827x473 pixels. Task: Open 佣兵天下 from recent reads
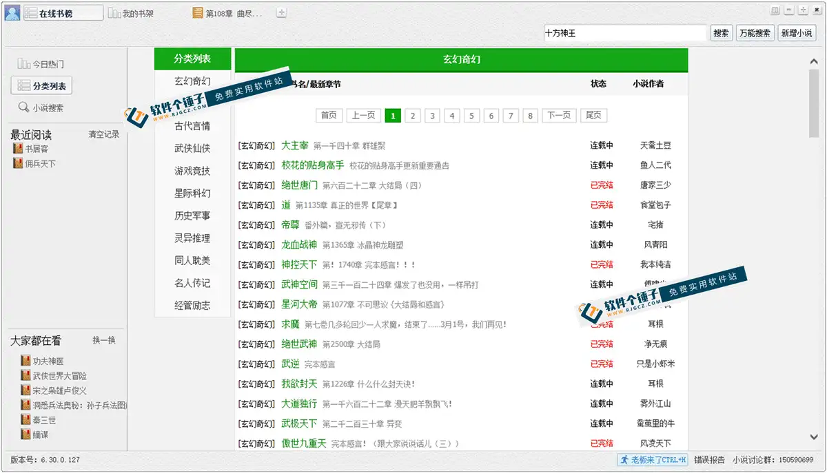click(40, 164)
